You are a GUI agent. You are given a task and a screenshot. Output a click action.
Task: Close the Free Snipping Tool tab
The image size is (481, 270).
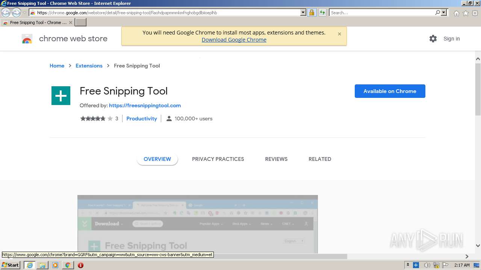pos(70,22)
